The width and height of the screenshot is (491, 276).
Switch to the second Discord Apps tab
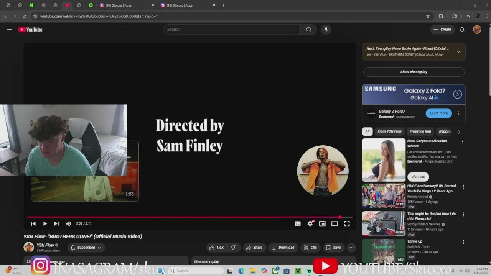click(x=188, y=5)
